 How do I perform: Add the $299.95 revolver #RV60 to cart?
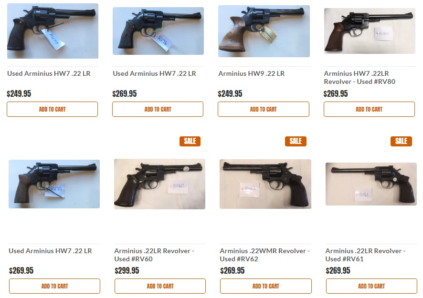click(160, 286)
